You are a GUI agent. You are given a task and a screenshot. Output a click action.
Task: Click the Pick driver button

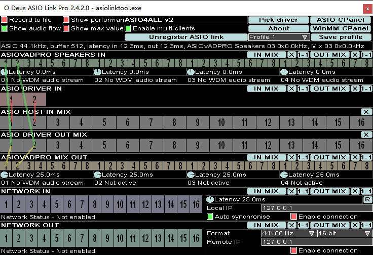click(278, 20)
